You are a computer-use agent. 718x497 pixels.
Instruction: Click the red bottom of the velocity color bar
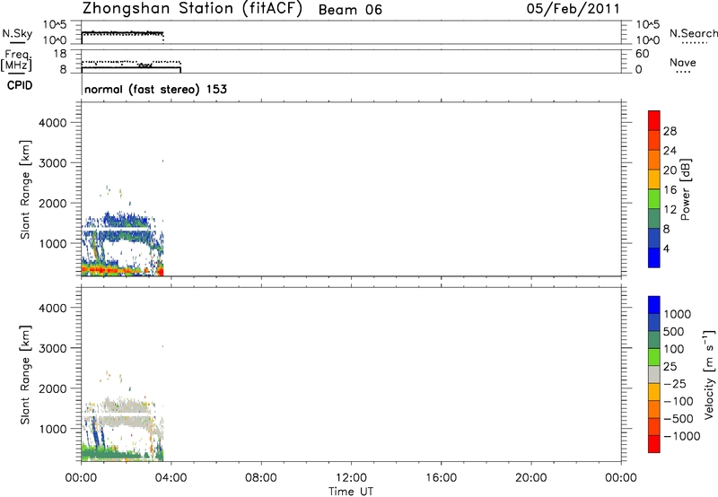click(654, 444)
